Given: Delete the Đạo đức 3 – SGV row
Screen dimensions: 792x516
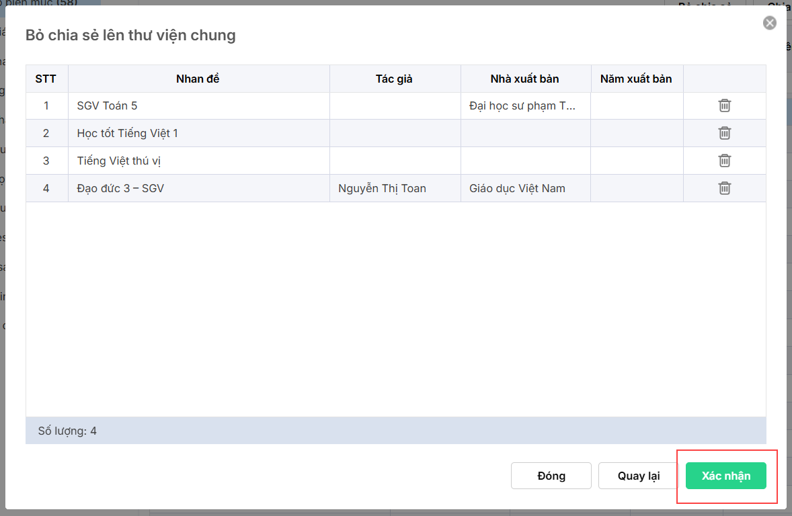Looking at the screenshot, I should click(x=724, y=188).
